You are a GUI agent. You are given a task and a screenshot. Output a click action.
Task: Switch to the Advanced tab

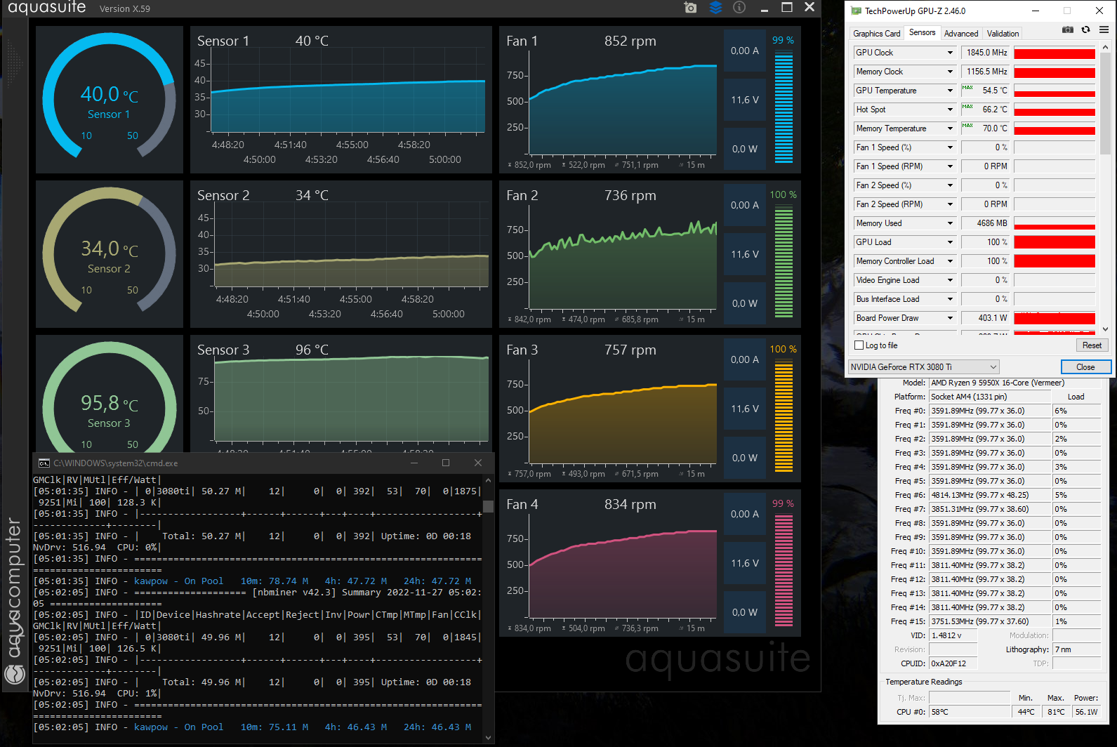tap(961, 34)
